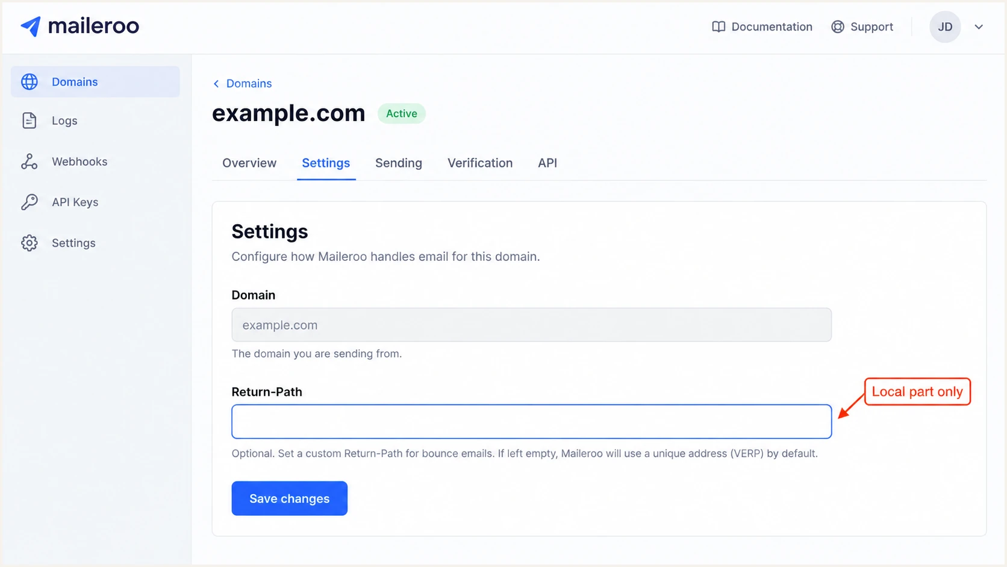Click 'Configure how Maileroo handles email' description

click(x=385, y=257)
